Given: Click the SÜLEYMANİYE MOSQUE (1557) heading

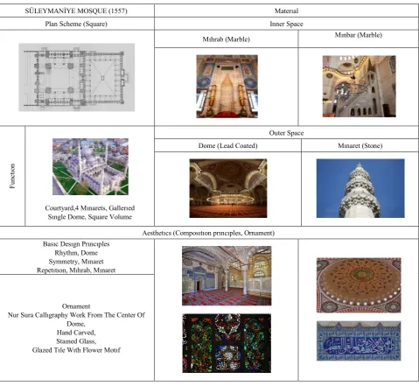Looking at the screenshot, I should [x=76, y=11].
